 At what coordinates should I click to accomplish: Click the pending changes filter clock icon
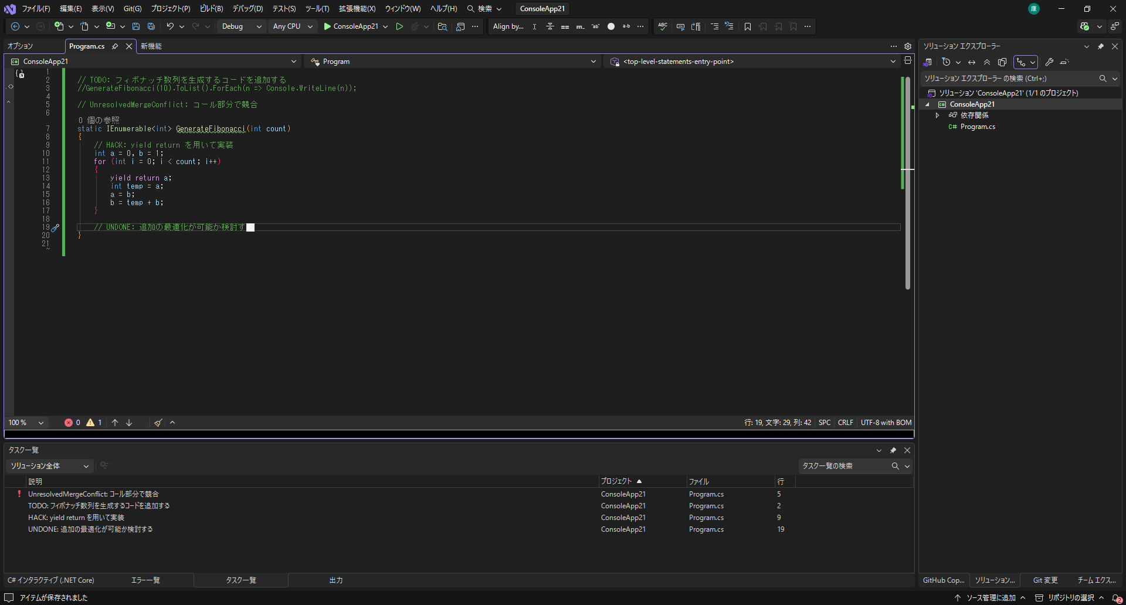point(946,62)
